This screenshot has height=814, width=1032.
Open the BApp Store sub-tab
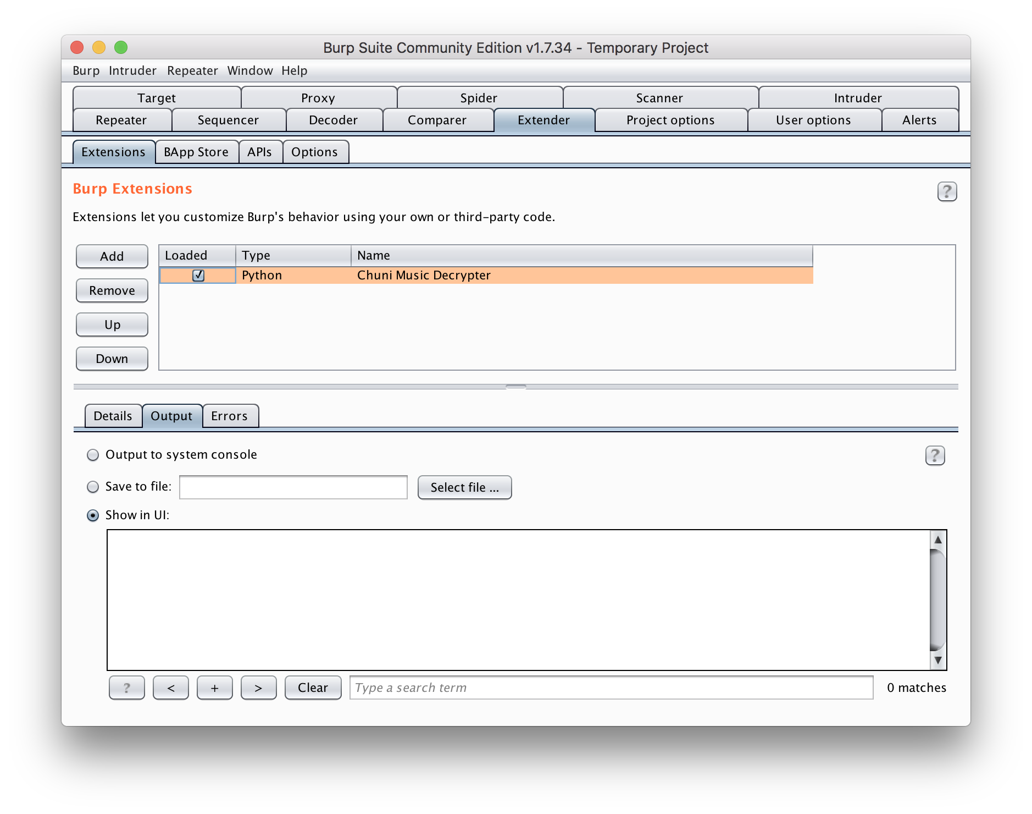[196, 152]
